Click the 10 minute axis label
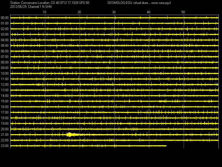Viewport: 222px width, 167px height. 44,12
